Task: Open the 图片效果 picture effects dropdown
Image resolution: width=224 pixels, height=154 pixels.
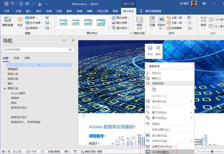Action: 121,23
